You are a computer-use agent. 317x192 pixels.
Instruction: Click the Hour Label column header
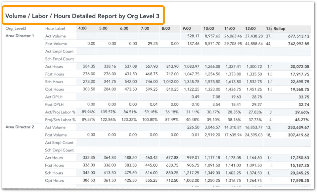tap(55, 29)
